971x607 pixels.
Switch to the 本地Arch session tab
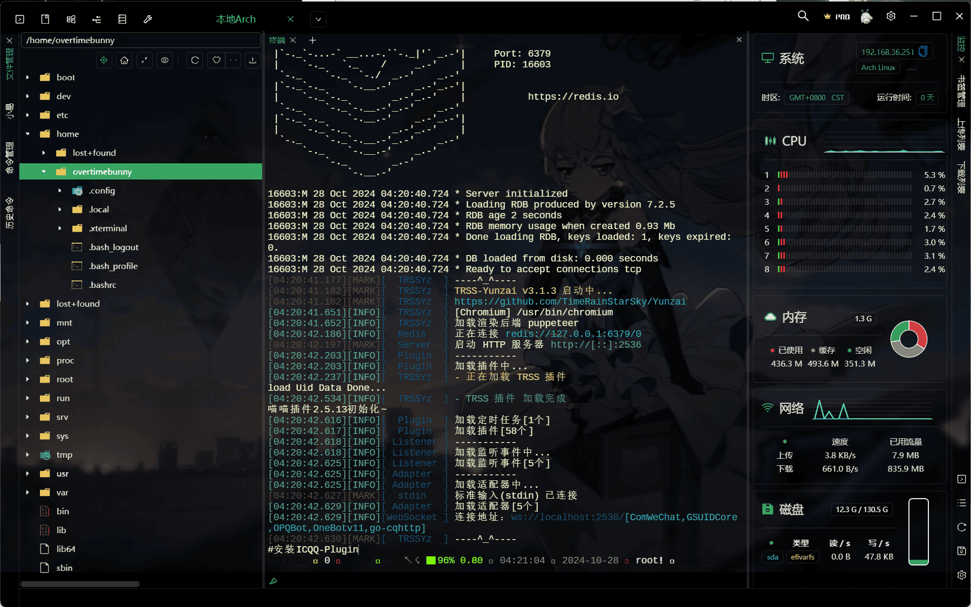[x=236, y=19]
